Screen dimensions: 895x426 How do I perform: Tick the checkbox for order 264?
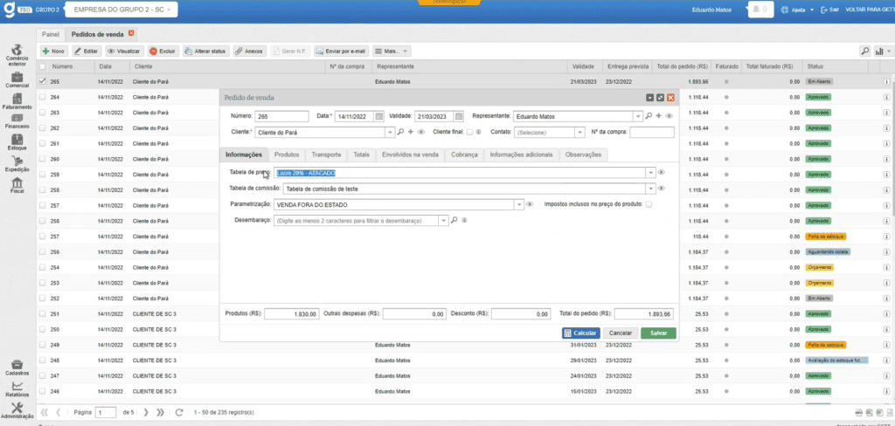click(43, 97)
